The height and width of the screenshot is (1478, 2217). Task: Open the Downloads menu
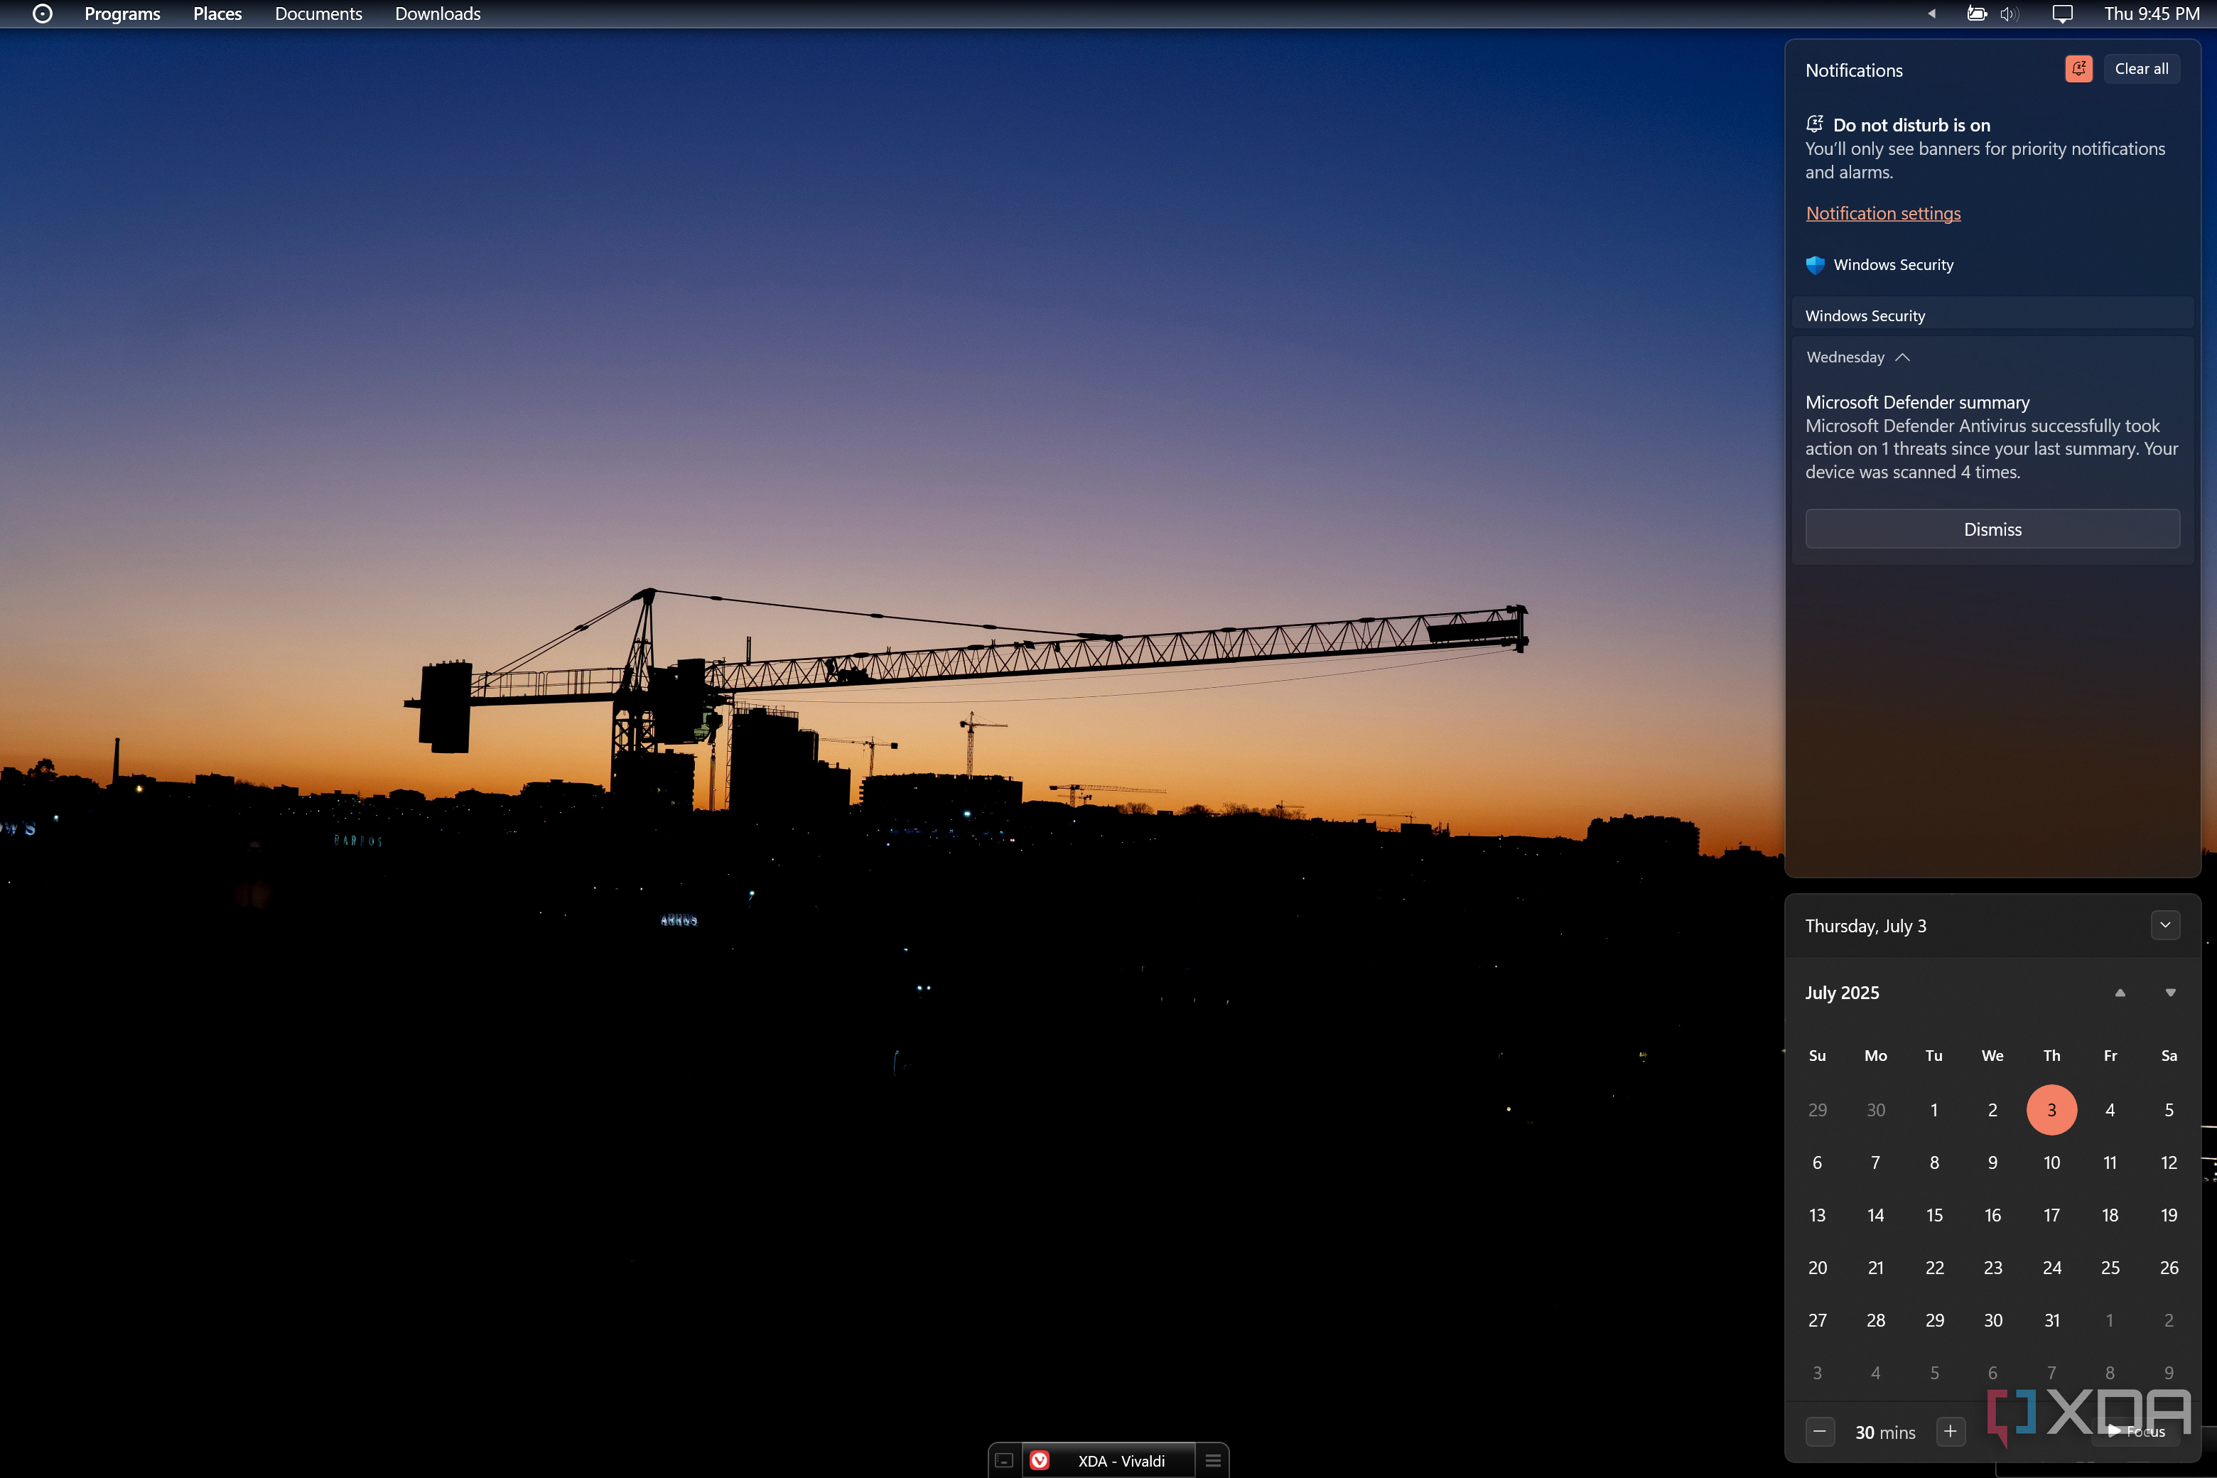[438, 14]
